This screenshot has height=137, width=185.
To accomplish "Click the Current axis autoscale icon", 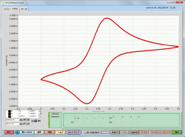I will click(24, 124).
